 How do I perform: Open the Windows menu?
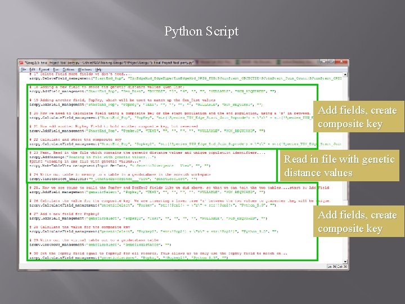(x=85, y=70)
